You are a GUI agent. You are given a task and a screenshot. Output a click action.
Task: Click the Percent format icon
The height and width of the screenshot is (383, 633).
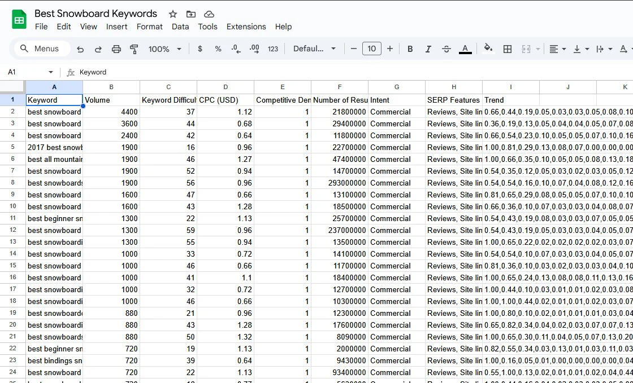[218, 49]
